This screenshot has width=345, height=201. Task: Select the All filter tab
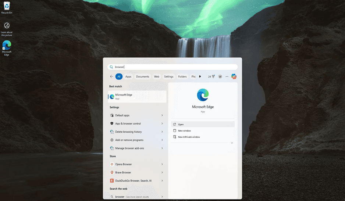point(119,76)
